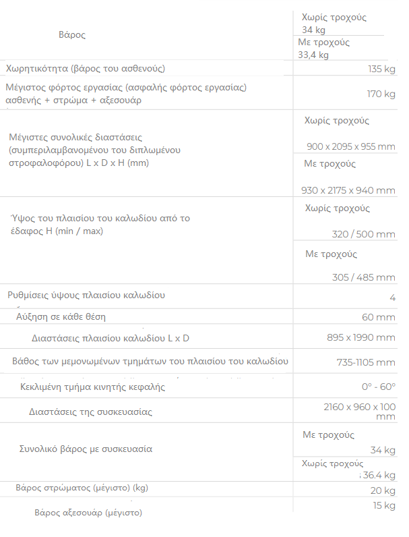Screen dimensions: 409x537
Task: Select the Διαστάσεις της συσκευασίας label
Action: (90, 412)
